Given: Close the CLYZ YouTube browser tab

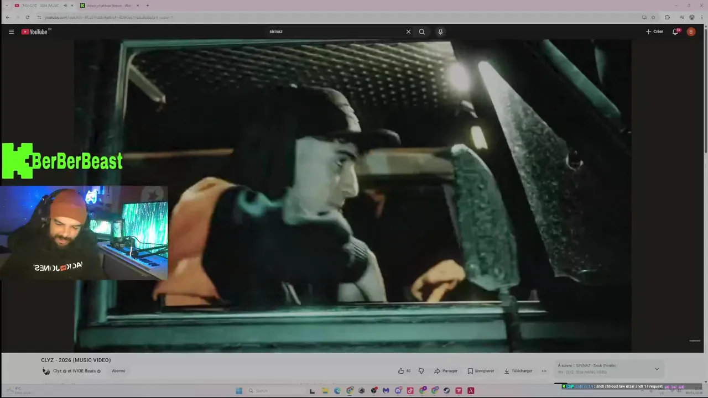Looking at the screenshot, I should [72, 6].
